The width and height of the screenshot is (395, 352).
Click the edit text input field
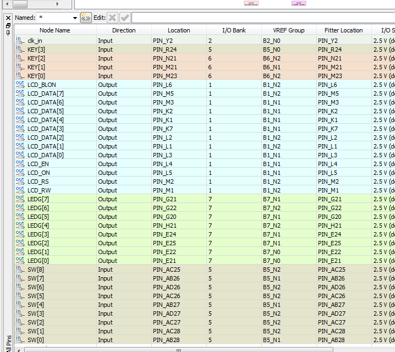coord(263,18)
